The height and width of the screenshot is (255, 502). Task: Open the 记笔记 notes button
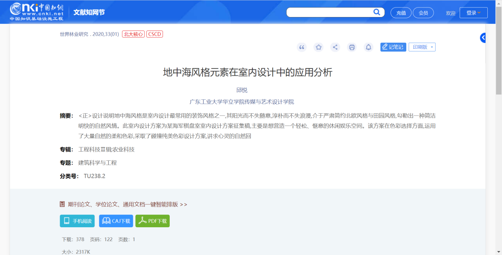click(x=393, y=47)
